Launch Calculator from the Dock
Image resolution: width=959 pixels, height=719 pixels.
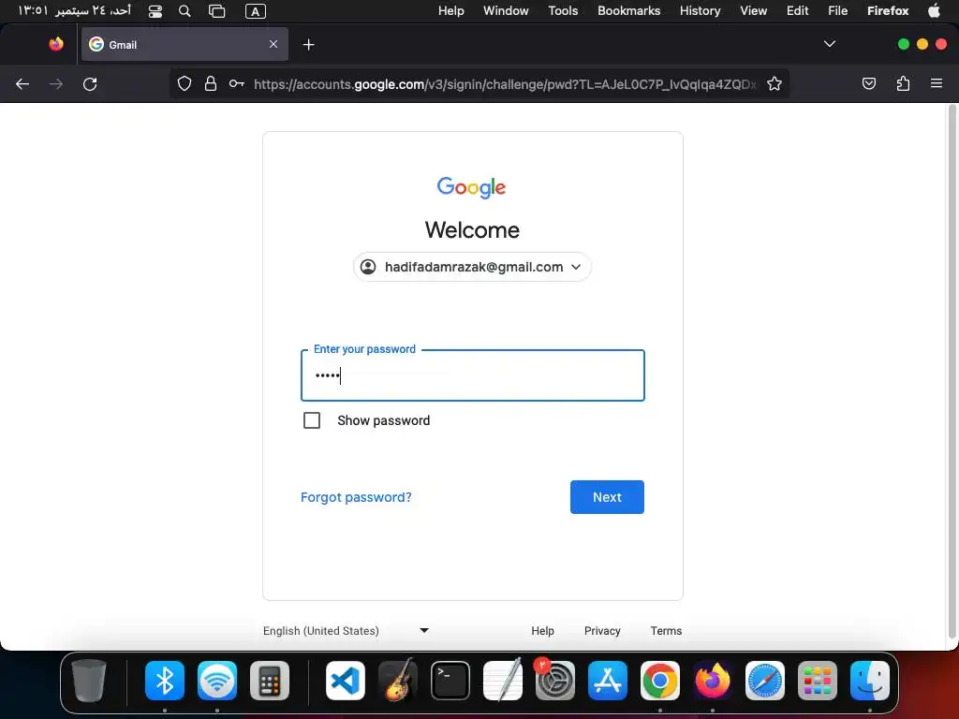coord(270,681)
